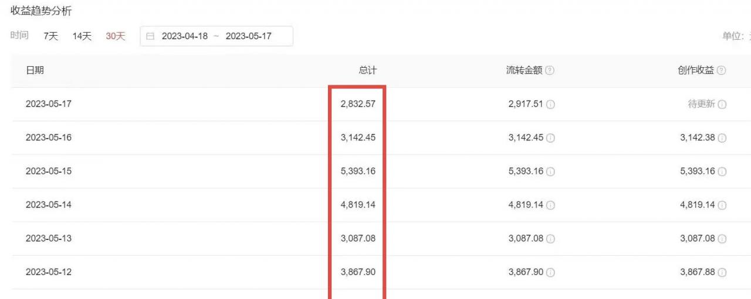The image size is (751, 299).
Task: Select the 7天 time range
Action: 51,36
